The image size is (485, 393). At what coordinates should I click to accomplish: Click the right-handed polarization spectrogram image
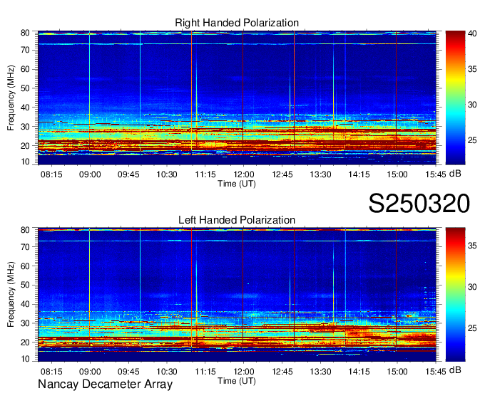click(x=237, y=98)
